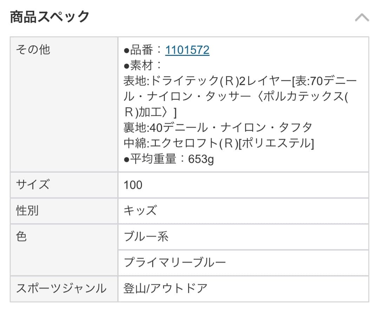Click the プライマリーブルー color name
This screenshot has width=379, height=315.
175,263
